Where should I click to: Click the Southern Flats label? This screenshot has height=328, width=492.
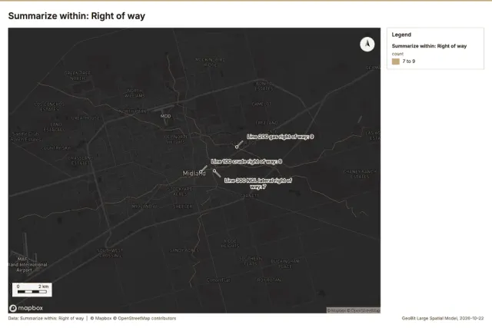point(251,261)
